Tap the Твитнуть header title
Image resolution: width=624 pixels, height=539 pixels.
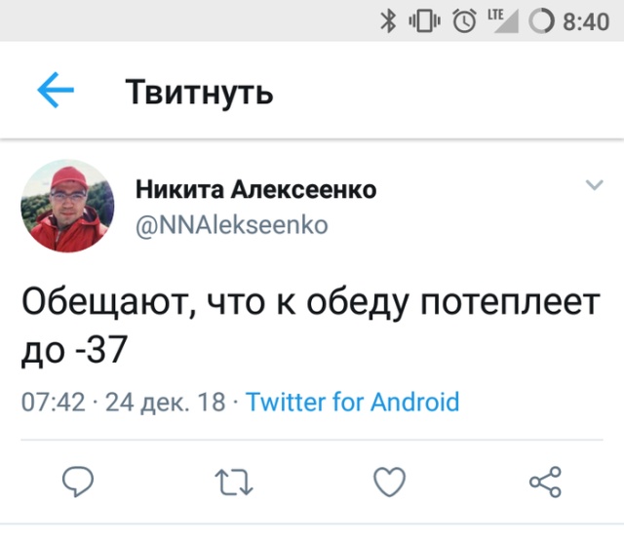pyautogui.click(x=199, y=93)
